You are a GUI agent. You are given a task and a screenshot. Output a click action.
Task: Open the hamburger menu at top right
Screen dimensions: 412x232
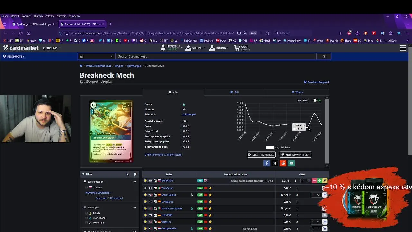coord(403,48)
